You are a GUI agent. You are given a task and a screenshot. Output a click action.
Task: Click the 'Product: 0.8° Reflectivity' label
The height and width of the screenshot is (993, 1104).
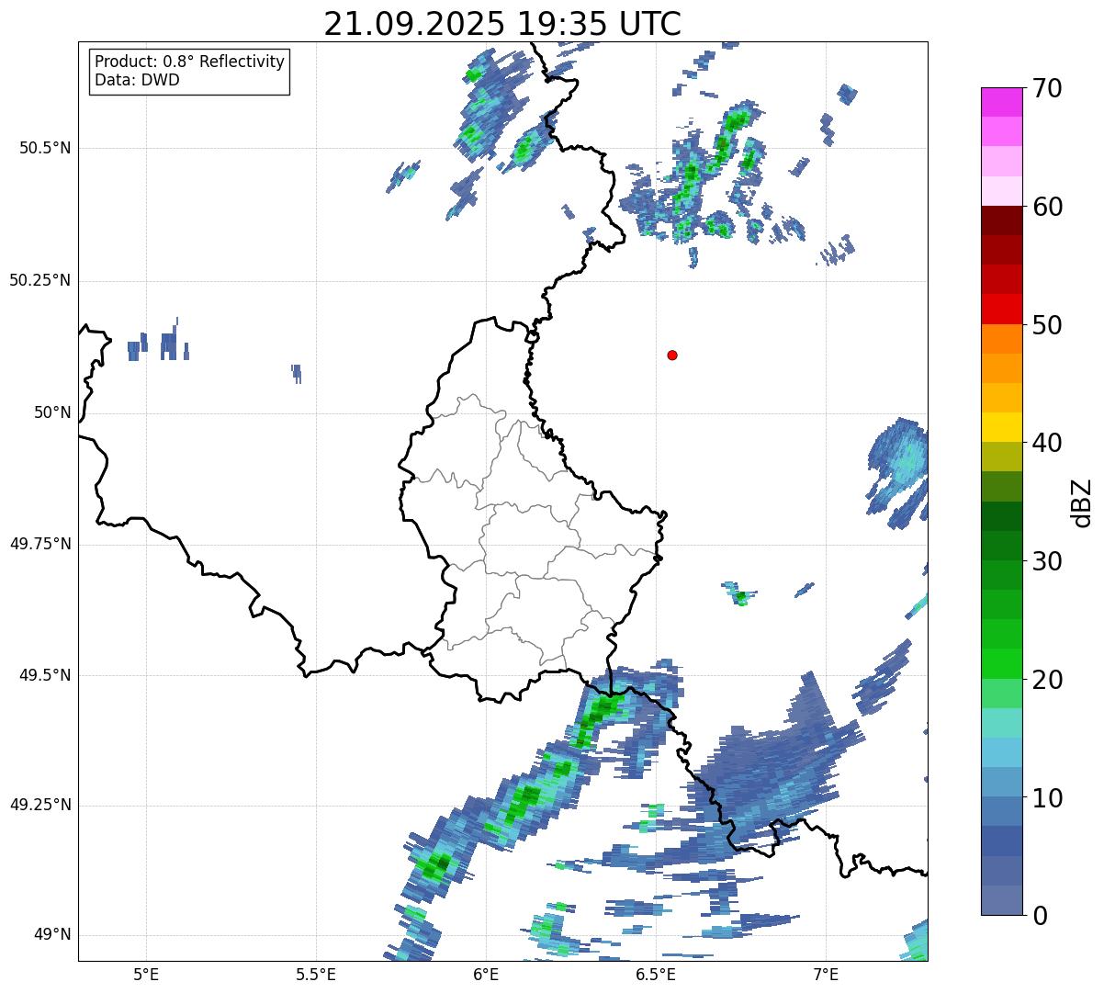point(190,62)
